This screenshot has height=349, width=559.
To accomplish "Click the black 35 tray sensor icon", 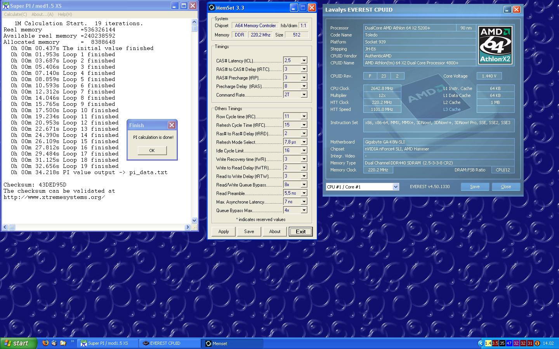I will point(502,343).
